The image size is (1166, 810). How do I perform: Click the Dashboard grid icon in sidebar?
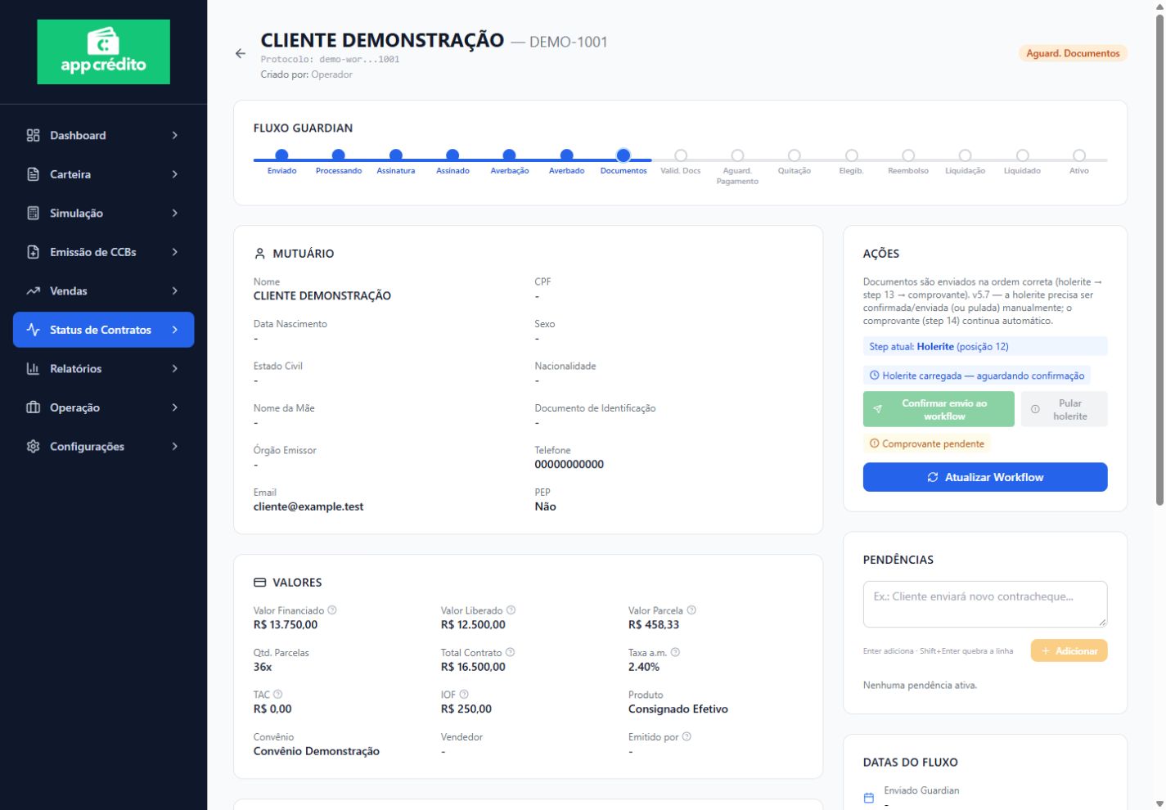(x=33, y=135)
